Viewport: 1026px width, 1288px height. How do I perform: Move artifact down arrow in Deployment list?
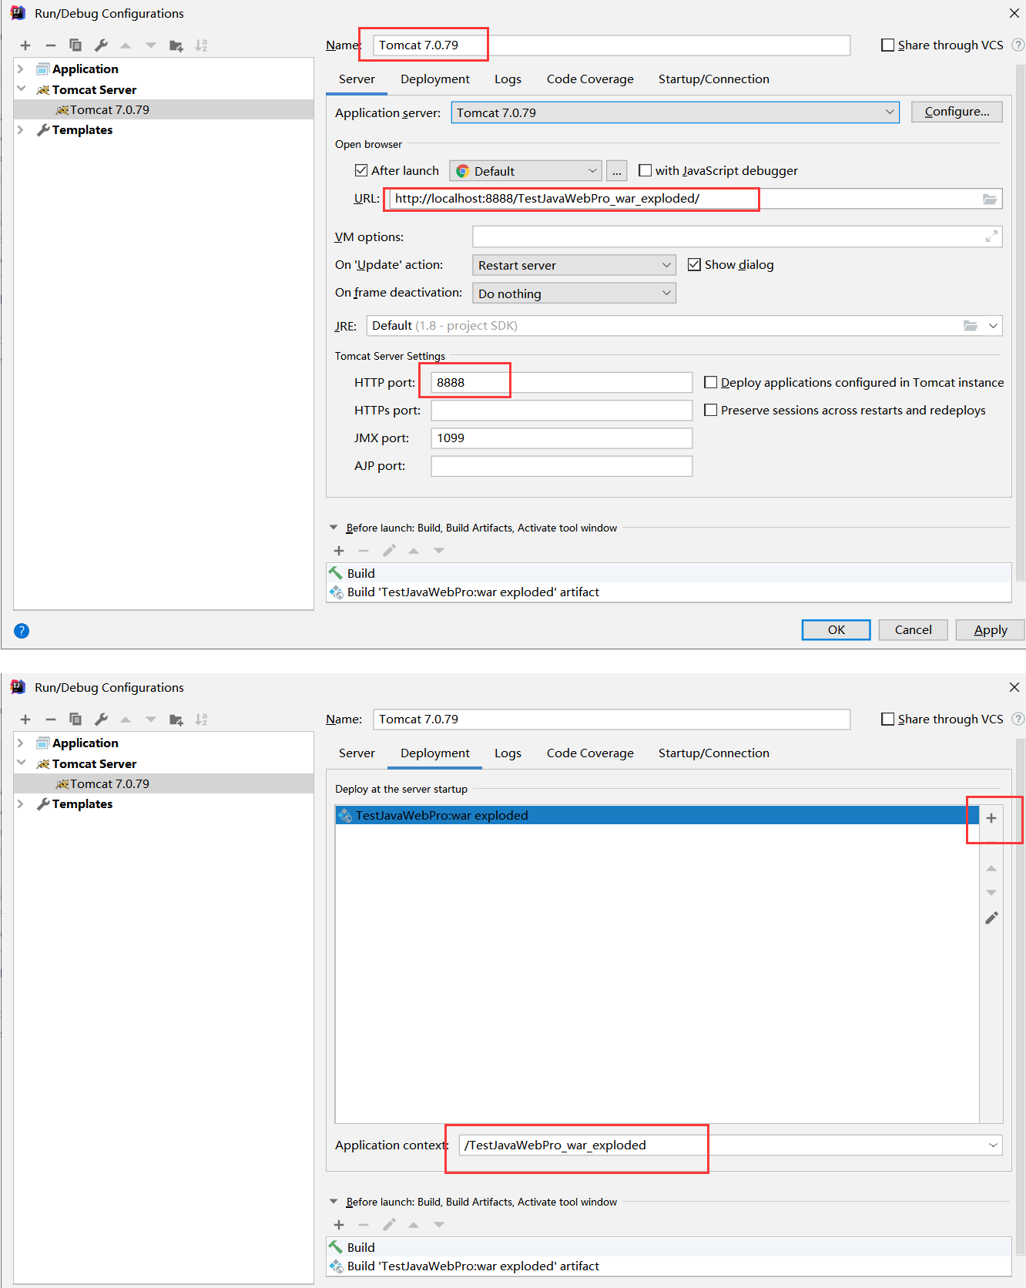tap(991, 893)
